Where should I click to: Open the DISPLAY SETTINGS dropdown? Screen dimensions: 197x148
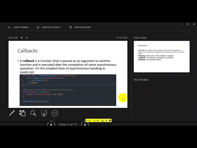coord(51,27)
